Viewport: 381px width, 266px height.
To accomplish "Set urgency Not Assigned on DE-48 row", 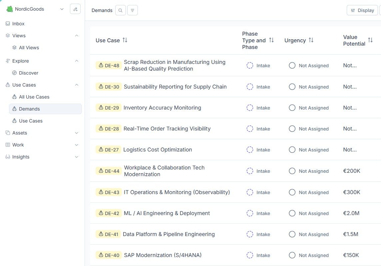I will click(x=309, y=65).
